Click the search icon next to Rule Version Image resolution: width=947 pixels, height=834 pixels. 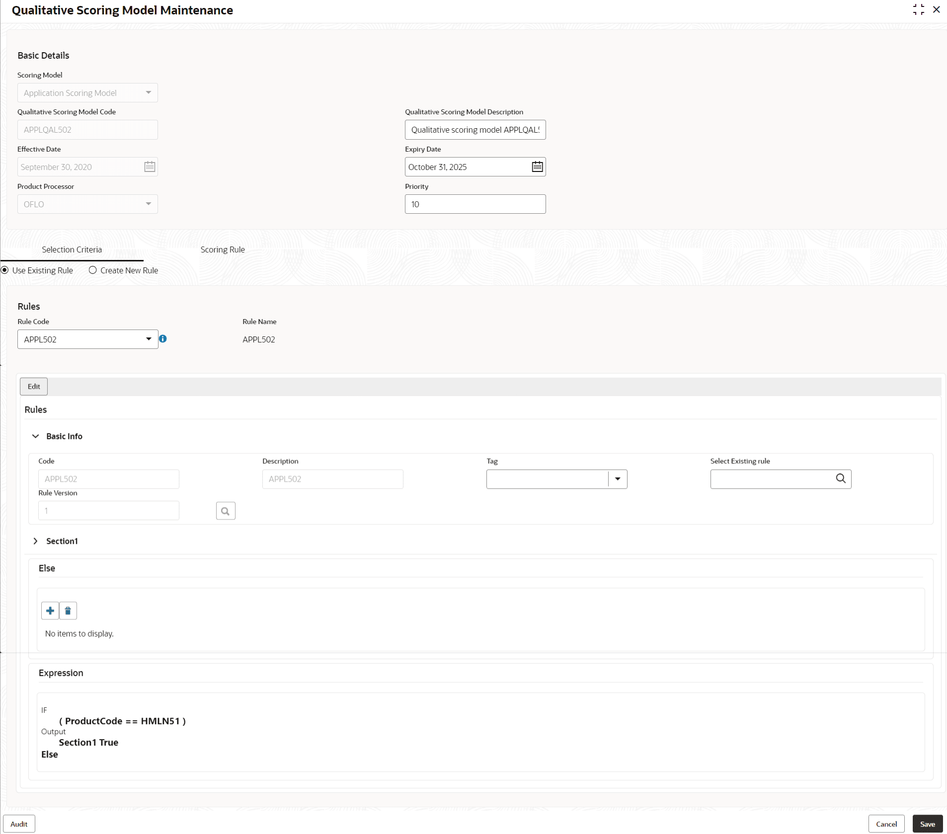pyautogui.click(x=226, y=510)
